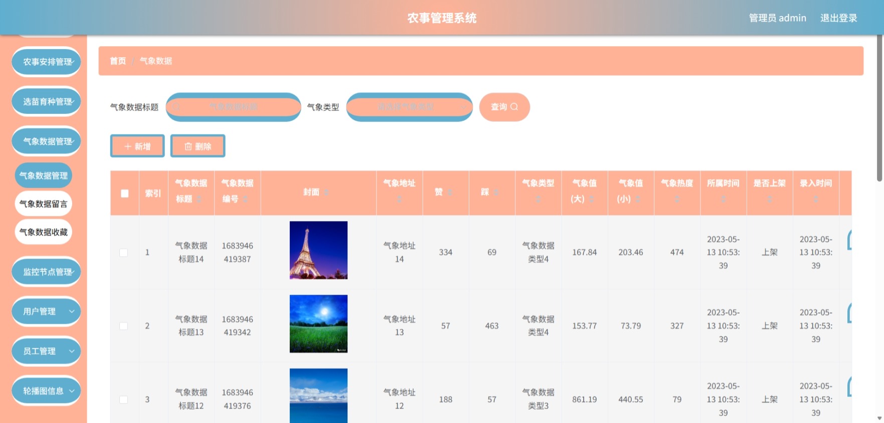The image size is (884, 423).
Task: Click cell 1683946419342
Action: tap(237, 326)
